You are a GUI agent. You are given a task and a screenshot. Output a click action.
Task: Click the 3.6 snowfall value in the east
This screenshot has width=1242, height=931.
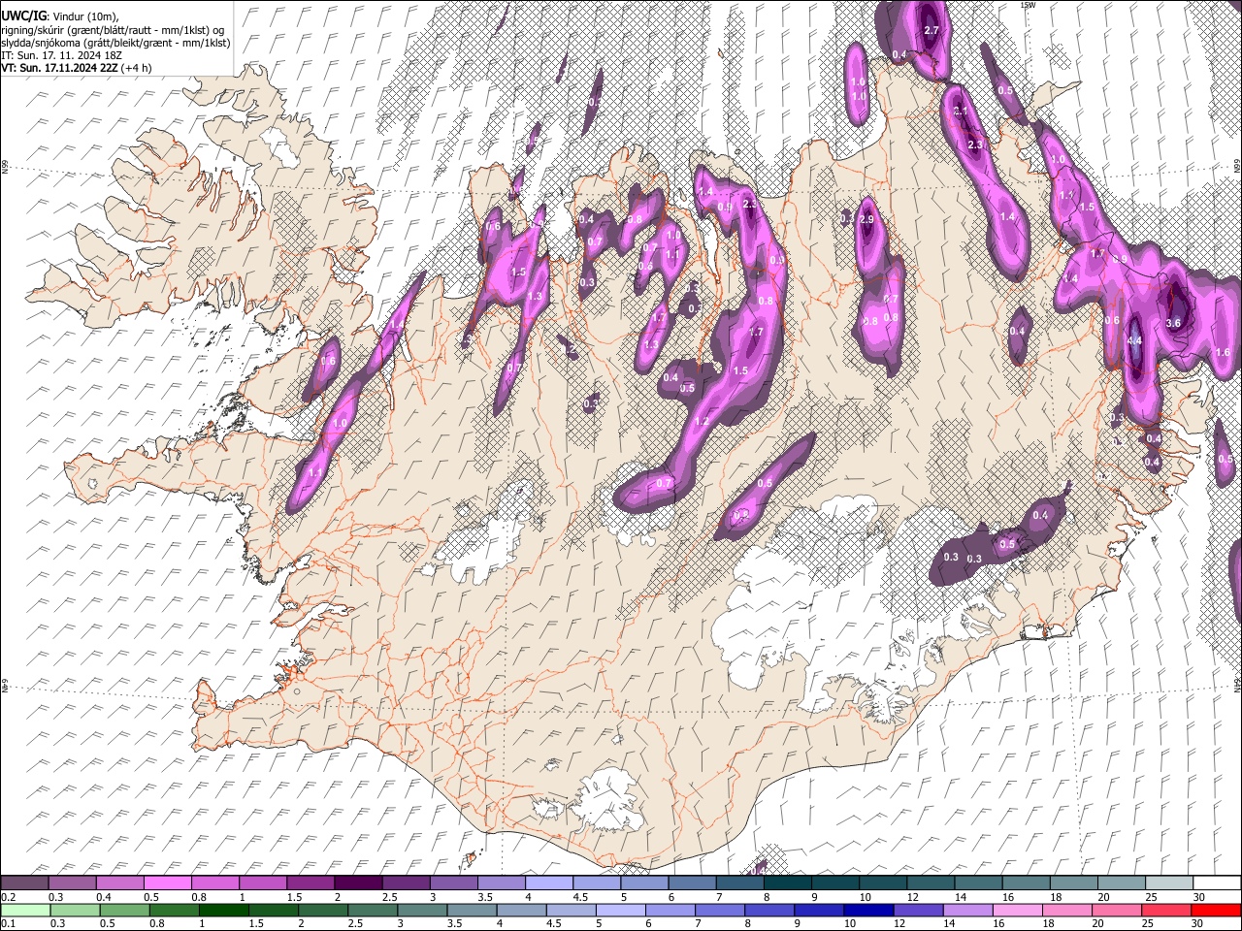tap(1173, 323)
